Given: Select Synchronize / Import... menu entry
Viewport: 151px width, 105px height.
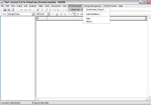Looking at the screenshot, I should 96,10.
